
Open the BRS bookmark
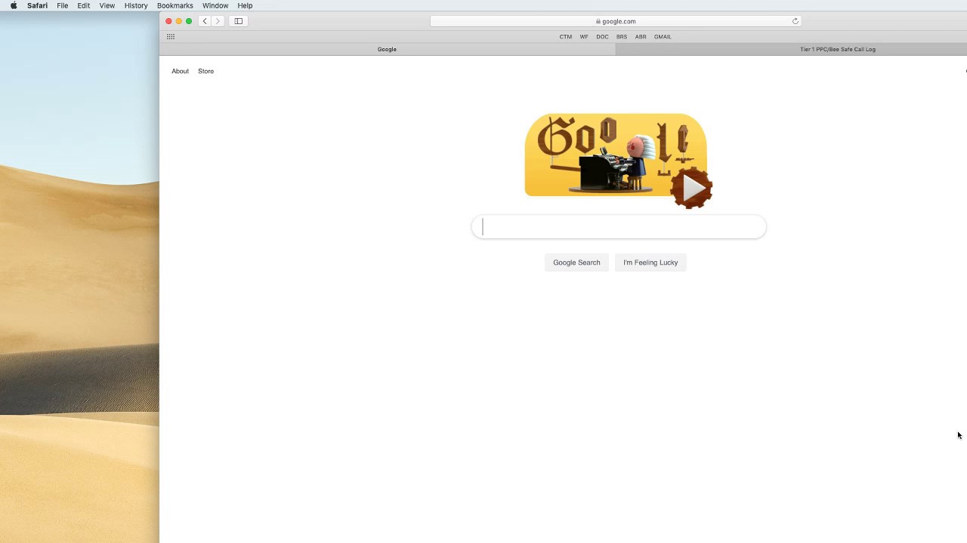(622, 36)
